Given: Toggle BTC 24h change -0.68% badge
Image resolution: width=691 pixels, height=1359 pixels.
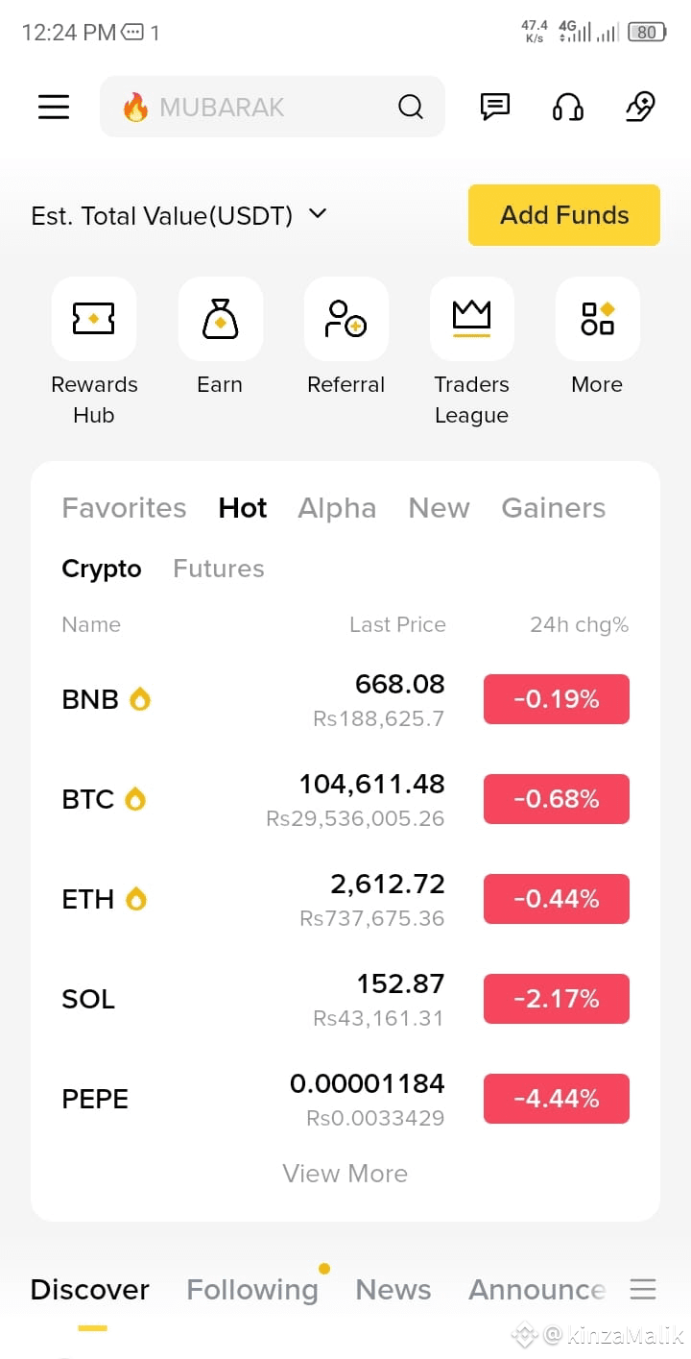Looking at the screenshot, I should coord(557,799).
